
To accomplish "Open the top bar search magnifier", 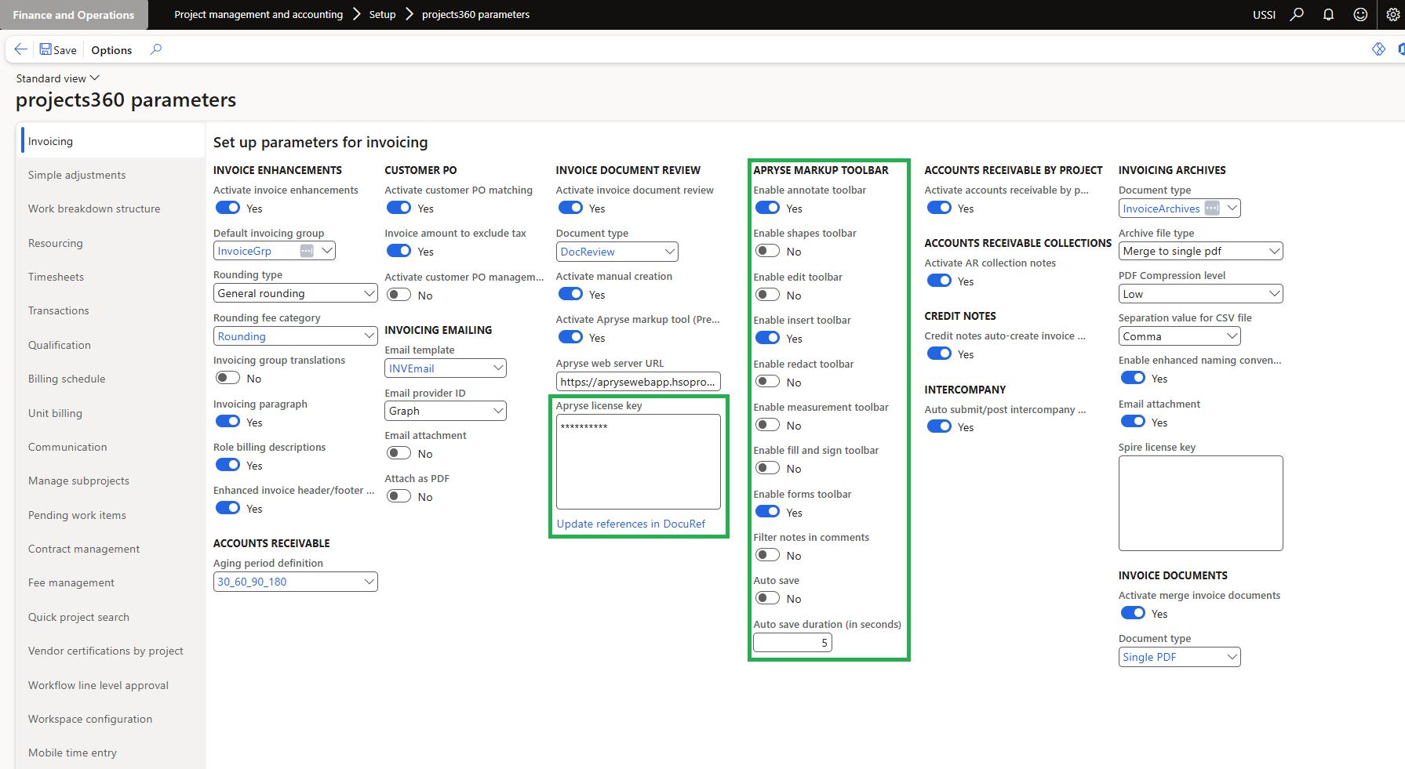I will point(1297,14).
